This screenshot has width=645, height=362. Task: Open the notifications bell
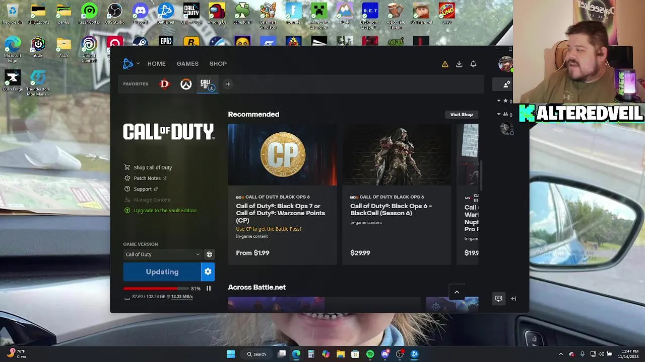coord(473,64)
